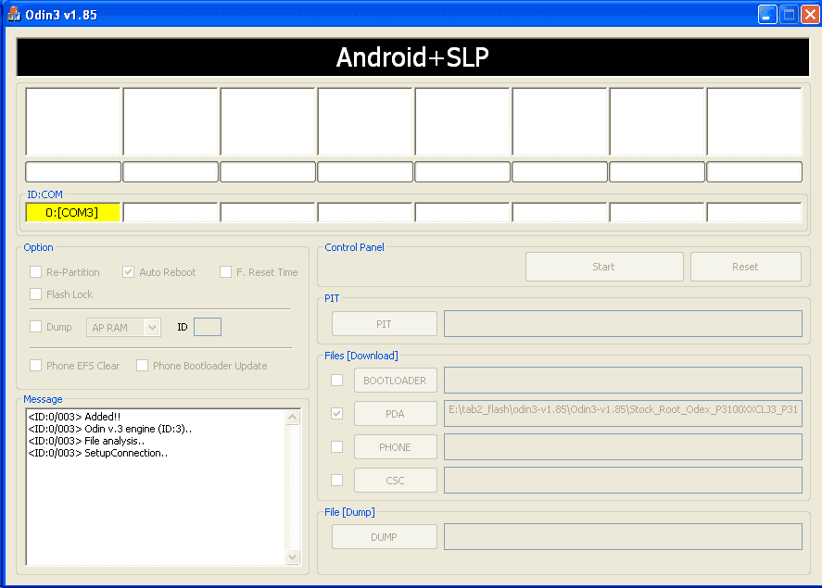Image resolution: width=822 pixels, height=588 pixels.
Task: Click the DUMP file button
Action: (385, 537)
